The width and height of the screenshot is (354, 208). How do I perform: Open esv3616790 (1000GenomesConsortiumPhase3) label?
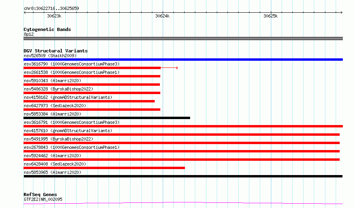click(x=72, y=64)
